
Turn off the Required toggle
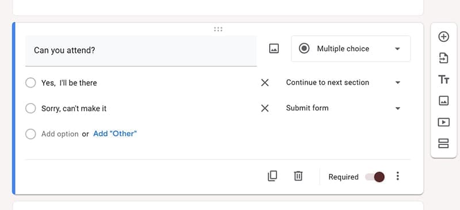pyautogui.click(x=375, y=177)
